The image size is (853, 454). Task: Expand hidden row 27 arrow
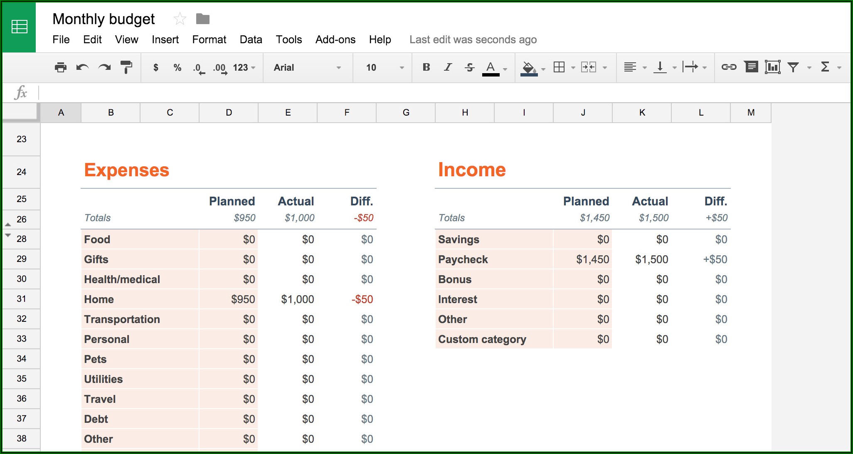8,225
